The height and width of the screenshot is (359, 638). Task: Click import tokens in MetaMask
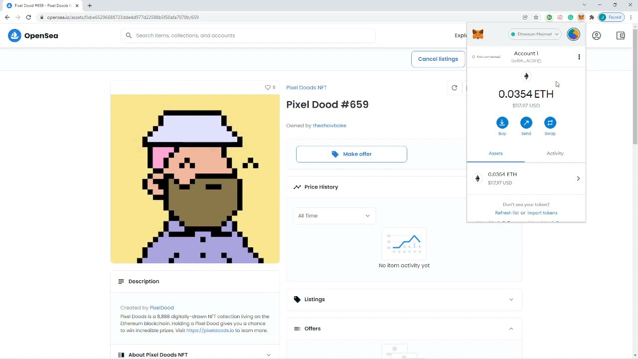542,213
